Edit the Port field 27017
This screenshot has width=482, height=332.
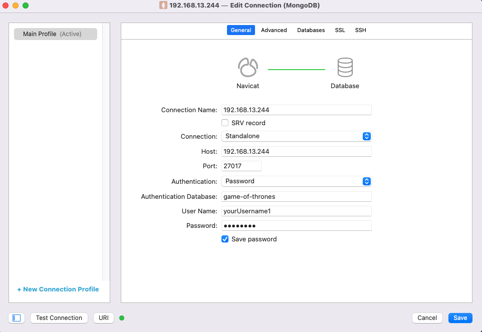pyautogui.click(x=242, y=166)
